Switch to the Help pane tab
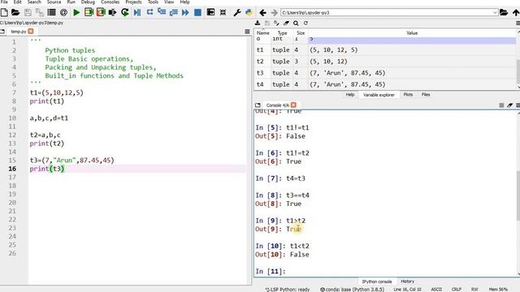 click(x=350, y=95)
